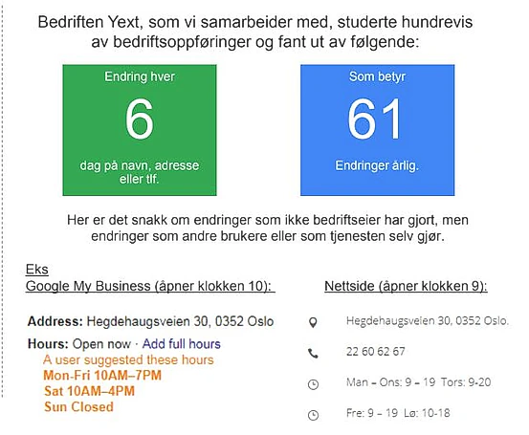Image resolution: width=529 pixels, height=435 pixels.
Task: Click the blue Som betyr 61 box
Action: coord(378,130)
